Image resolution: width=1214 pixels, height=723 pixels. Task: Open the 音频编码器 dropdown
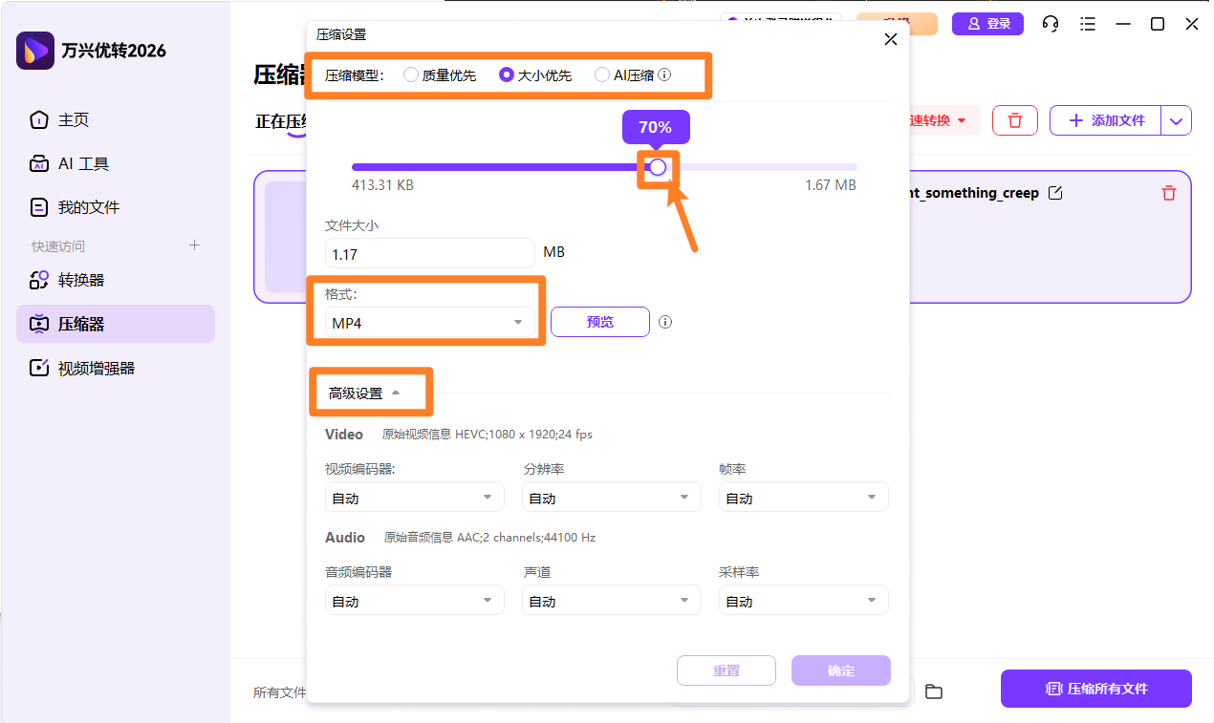414,601
